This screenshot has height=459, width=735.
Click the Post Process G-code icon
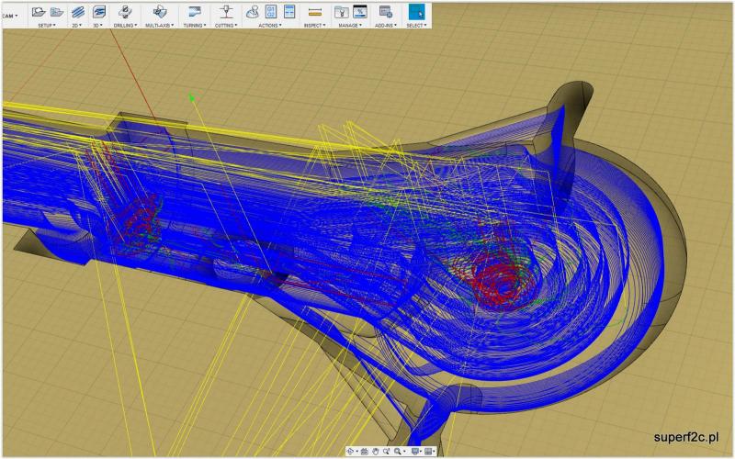click(271, 12)
